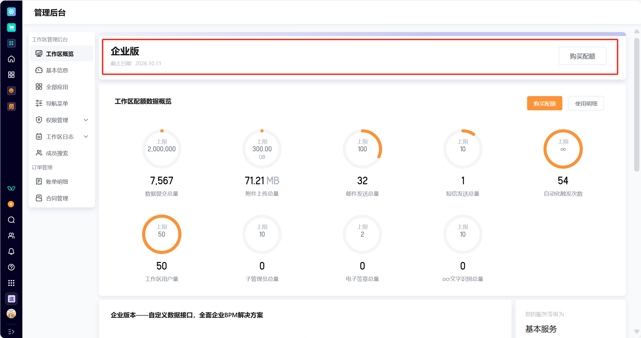Open the home icon in dark sidebar
641x338 pixels.
coord(11,59)
